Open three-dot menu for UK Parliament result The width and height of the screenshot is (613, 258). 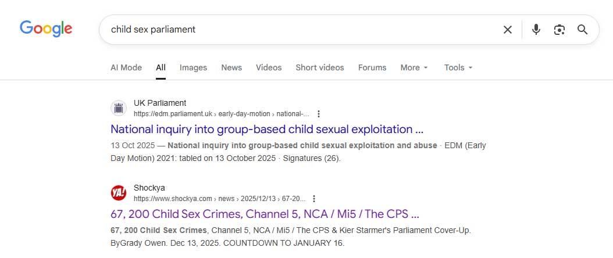[x=319, y=114]
